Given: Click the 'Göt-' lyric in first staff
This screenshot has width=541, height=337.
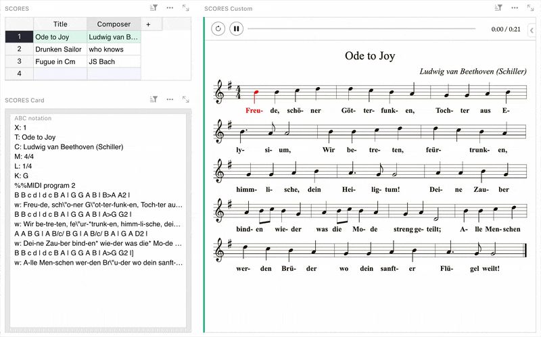Looking at the screenshot, I should [x=348, y=111].
